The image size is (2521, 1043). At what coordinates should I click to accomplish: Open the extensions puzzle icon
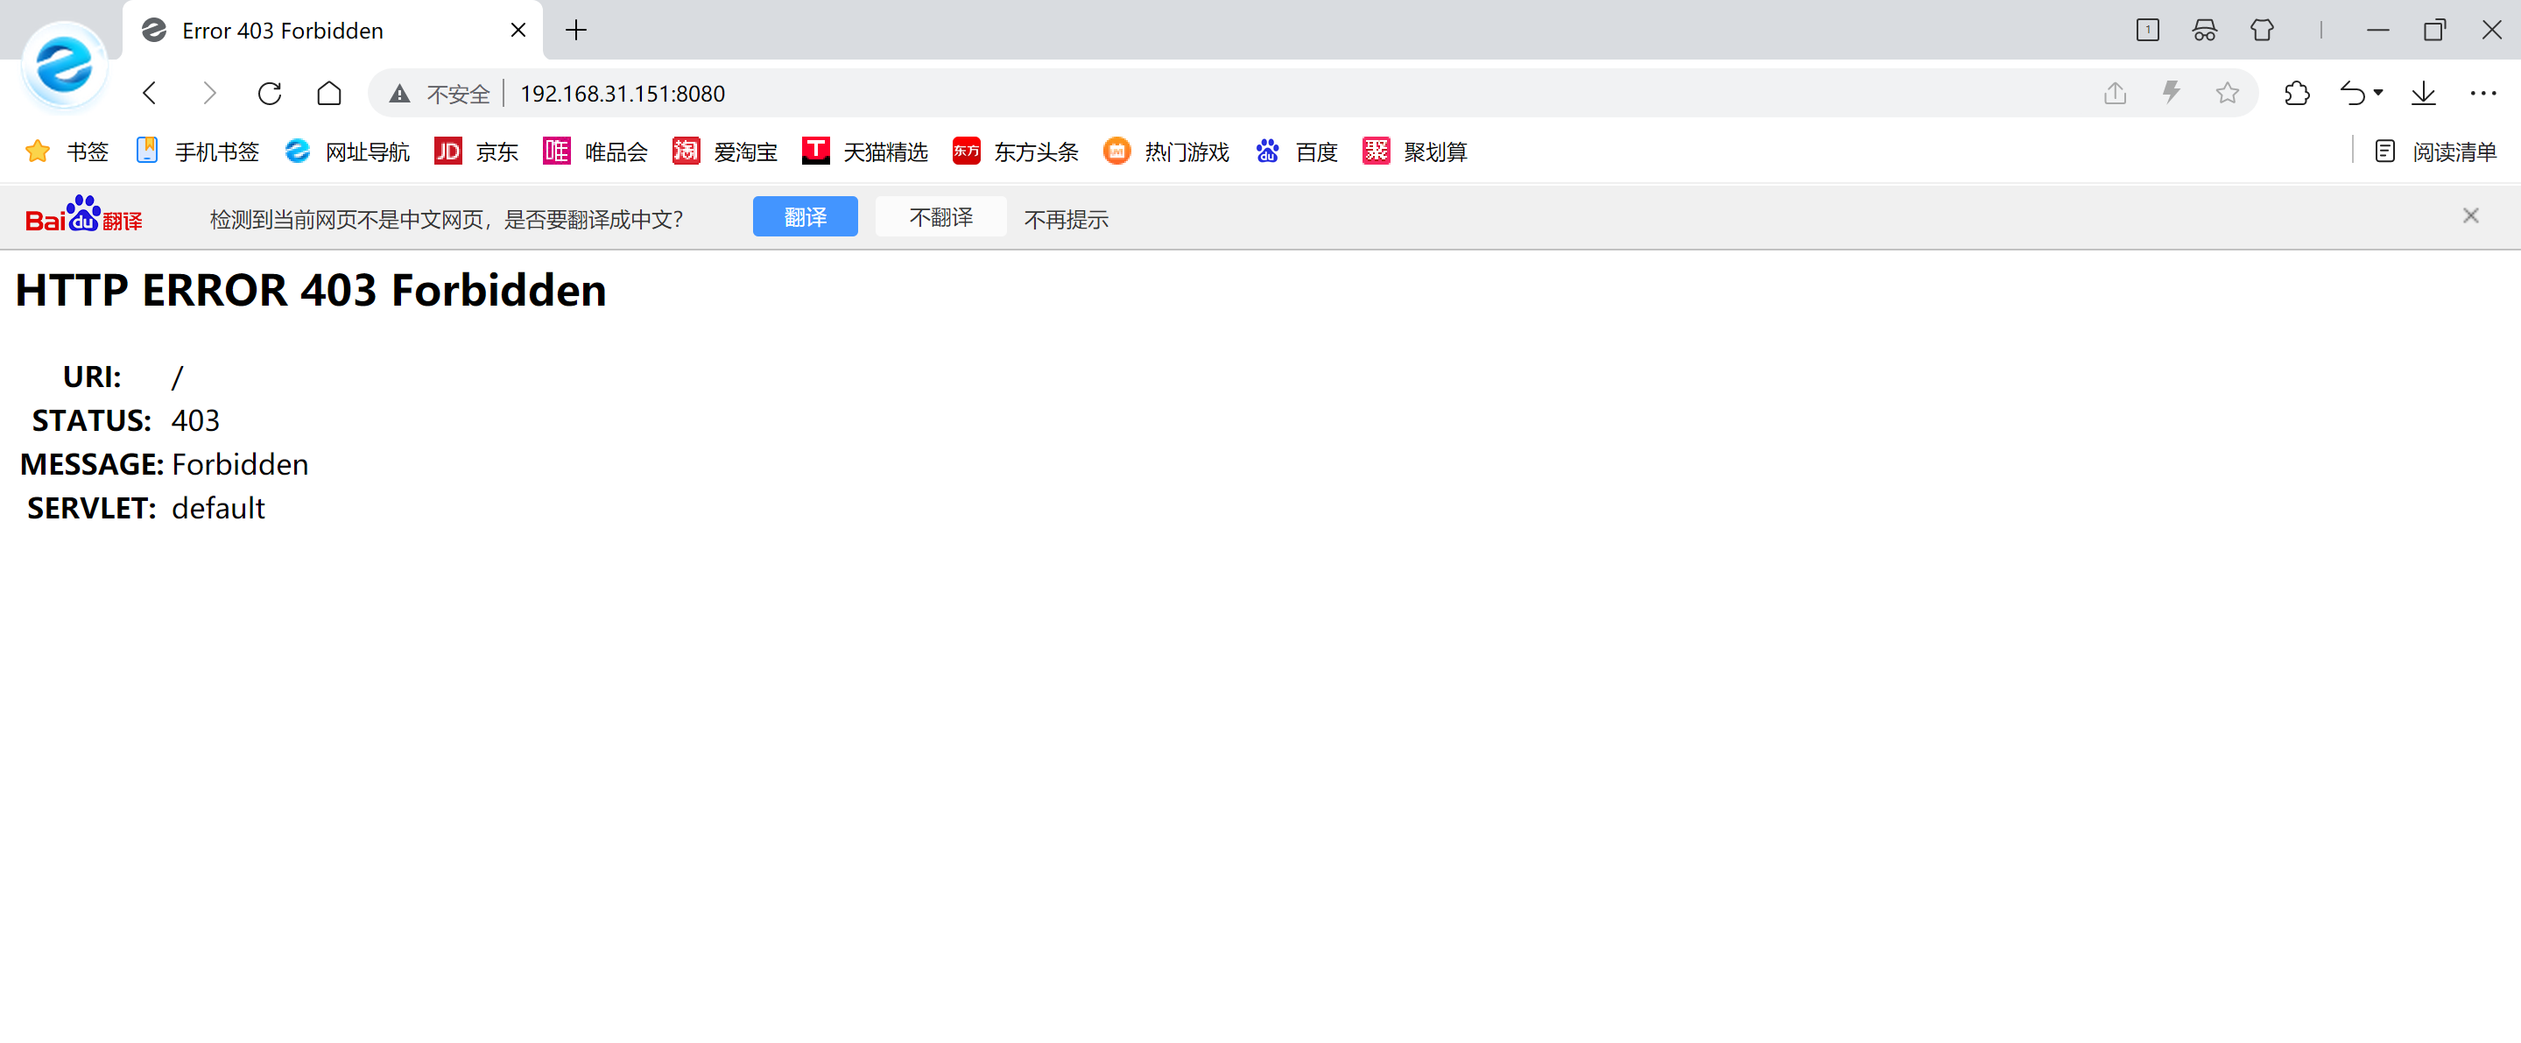click(x=2296, y=94)
